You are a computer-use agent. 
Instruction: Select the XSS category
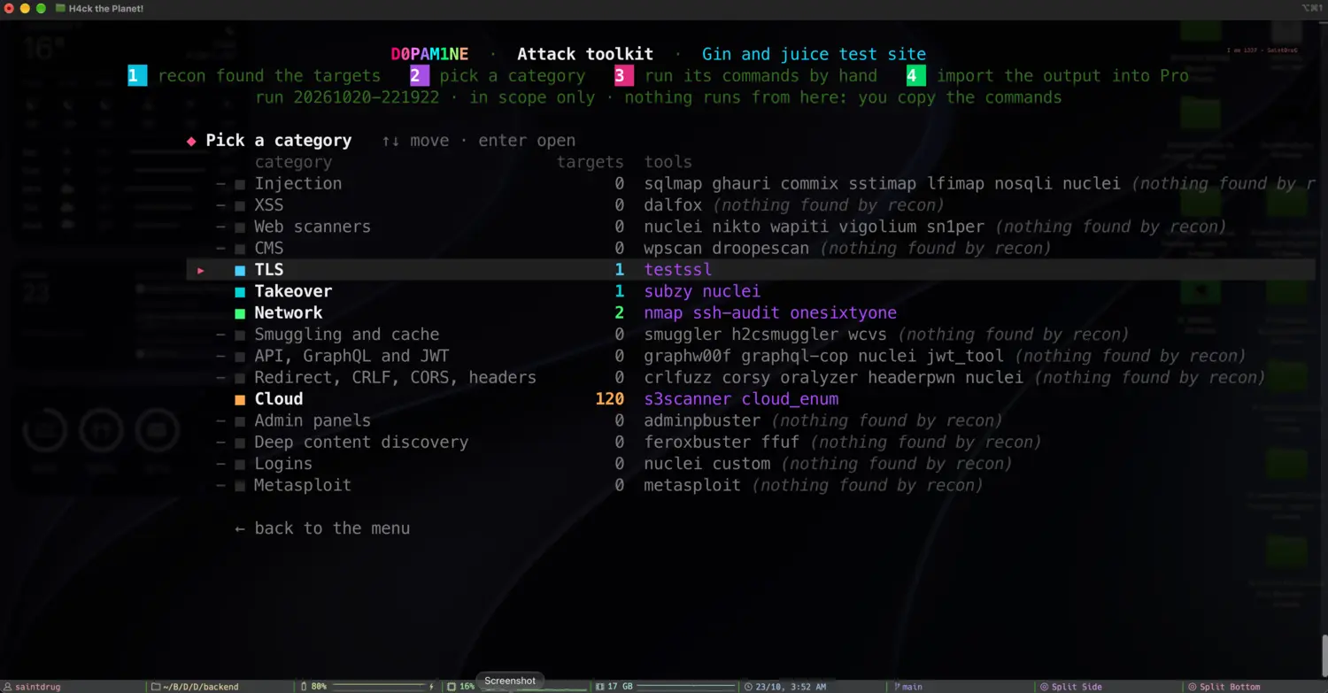pos(269,205)
